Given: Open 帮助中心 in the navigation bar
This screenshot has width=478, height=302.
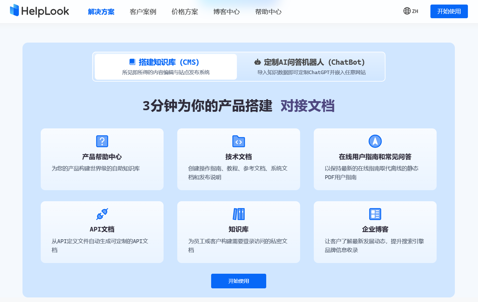Looking at the screenshot, I should (268, 12).
